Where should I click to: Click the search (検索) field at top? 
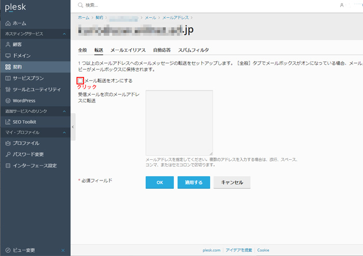[x=156, y=5]
